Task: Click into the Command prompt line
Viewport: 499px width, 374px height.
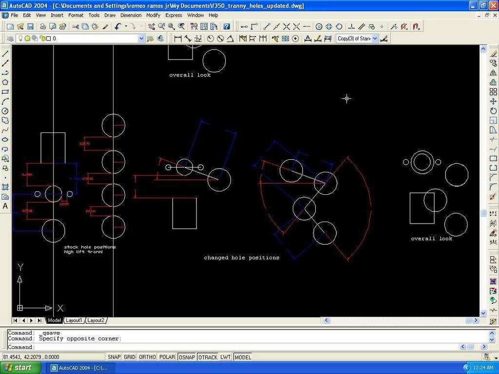Action: (x=232, y=347)
